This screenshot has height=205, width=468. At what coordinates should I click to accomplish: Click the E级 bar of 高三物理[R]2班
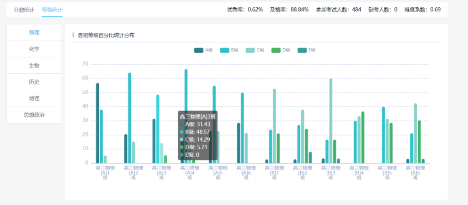(x=310, y=158)
